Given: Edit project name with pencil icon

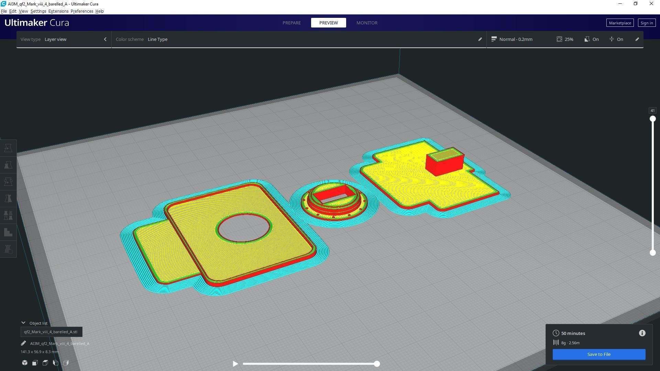Looking at the screenshot, I should pyautogui.click(x=23, y=343).
